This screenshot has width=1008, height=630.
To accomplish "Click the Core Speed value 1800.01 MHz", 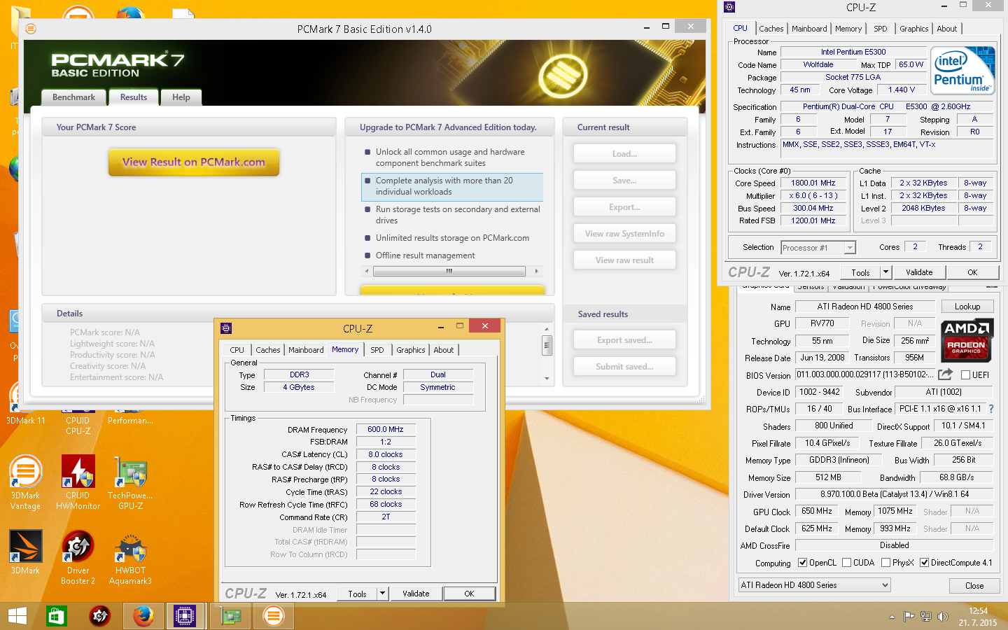I will (813, 183).
